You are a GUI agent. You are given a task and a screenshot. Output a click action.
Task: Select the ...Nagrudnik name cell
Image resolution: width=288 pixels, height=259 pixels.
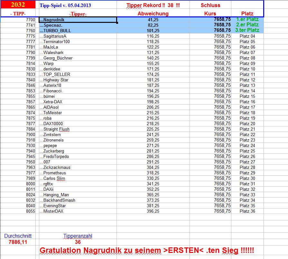(78, 20)
